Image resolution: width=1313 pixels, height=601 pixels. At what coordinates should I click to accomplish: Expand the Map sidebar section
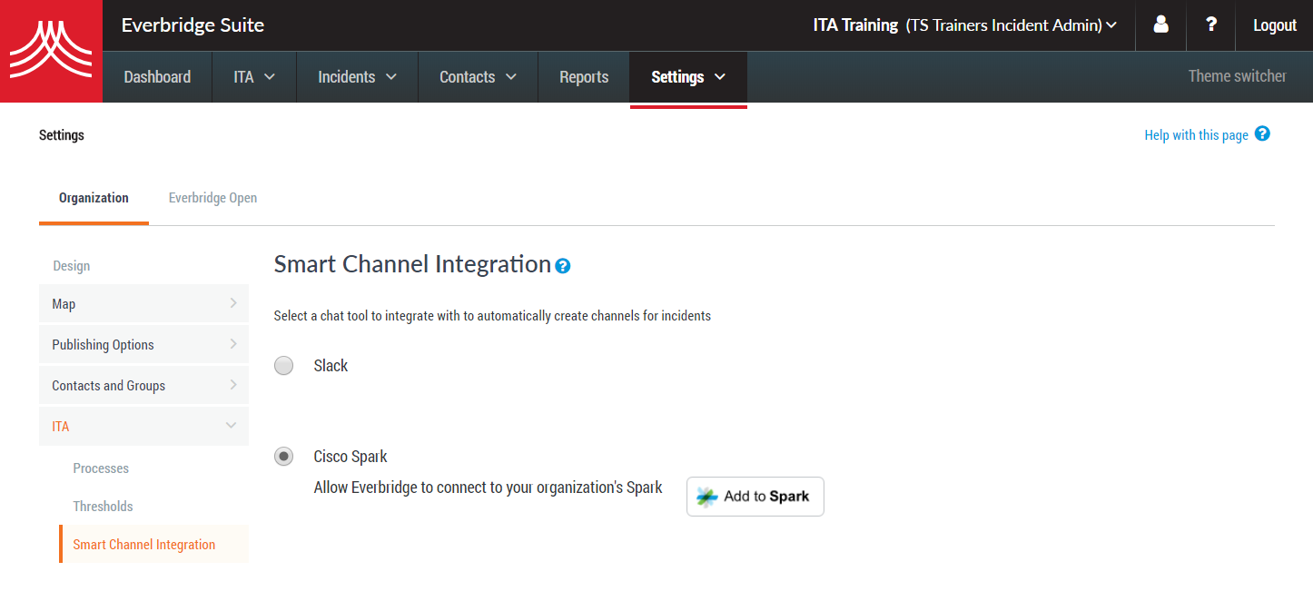pos(143,303)
